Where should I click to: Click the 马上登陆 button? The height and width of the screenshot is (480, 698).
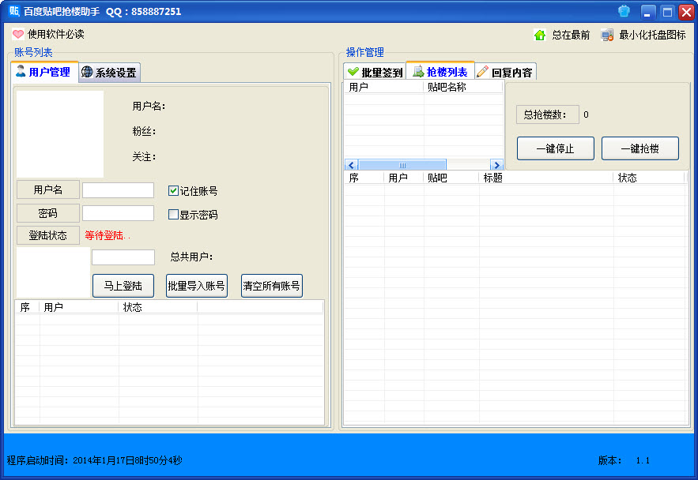pyautogui.click(x=123, y=286)
